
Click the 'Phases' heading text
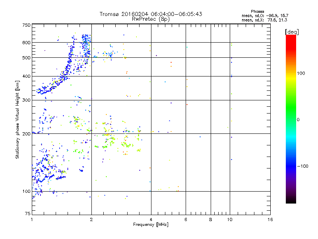click(x=257, y=12)
